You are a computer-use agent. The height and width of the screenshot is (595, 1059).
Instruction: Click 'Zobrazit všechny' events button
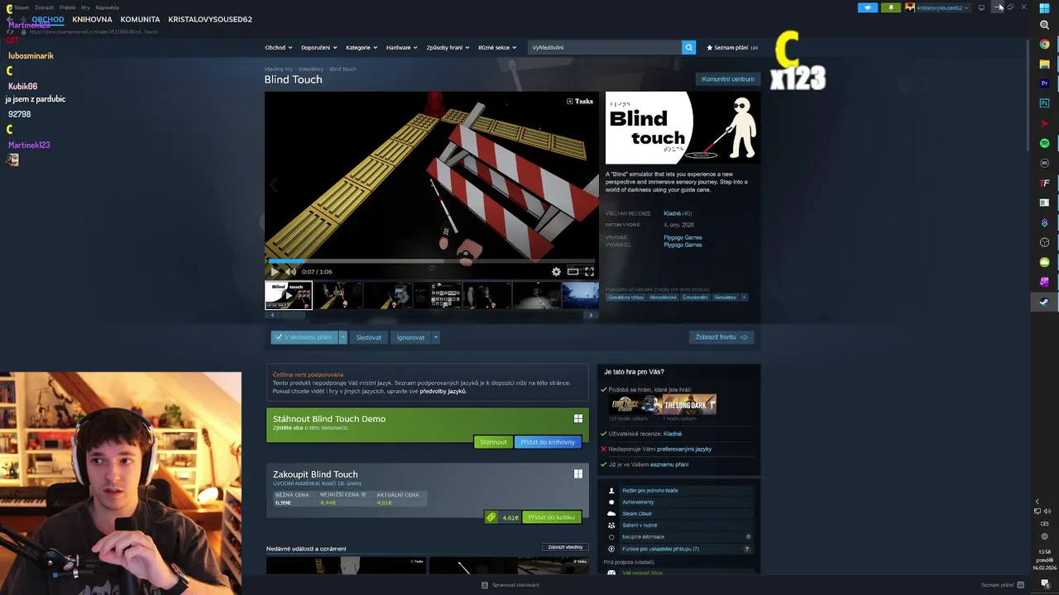(x=566, y=547)
